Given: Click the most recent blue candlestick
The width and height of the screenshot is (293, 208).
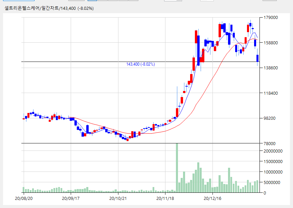Looking at the screenshot, I should (257, 58).
